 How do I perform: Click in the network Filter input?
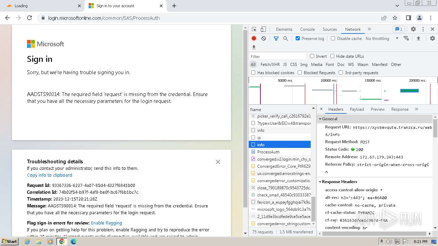click(x=278, y=56)
